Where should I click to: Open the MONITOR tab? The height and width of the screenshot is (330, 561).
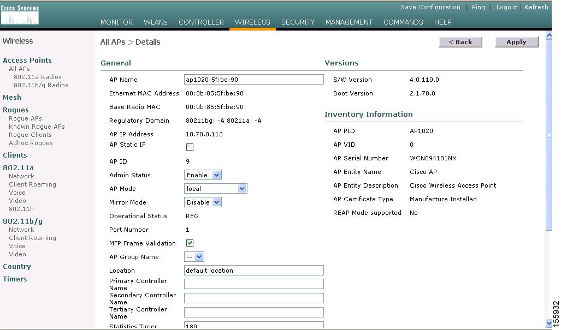click(x=117, y=22)
